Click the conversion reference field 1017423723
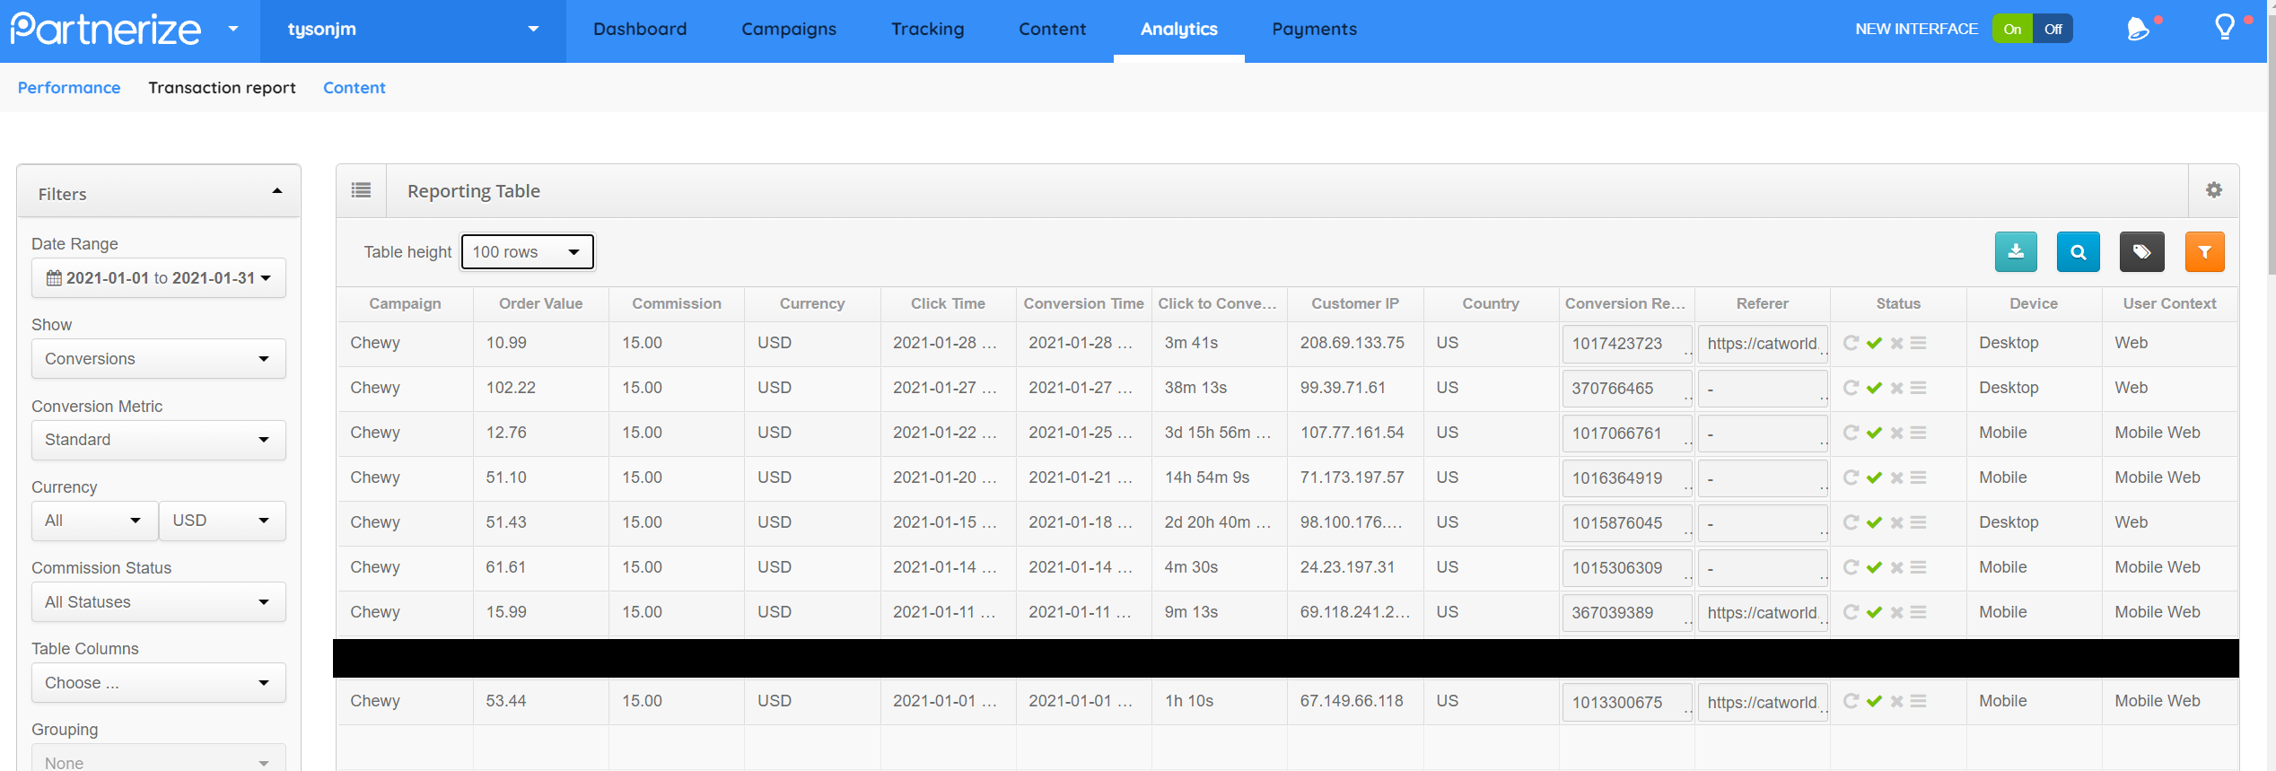This screenshot has width=2276, height=771. [1627, 344]
